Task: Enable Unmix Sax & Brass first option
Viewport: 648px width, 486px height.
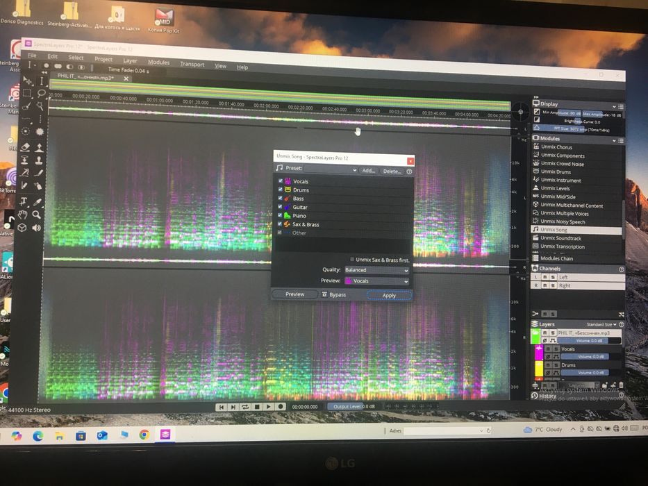Action: (x=352, y=260)
